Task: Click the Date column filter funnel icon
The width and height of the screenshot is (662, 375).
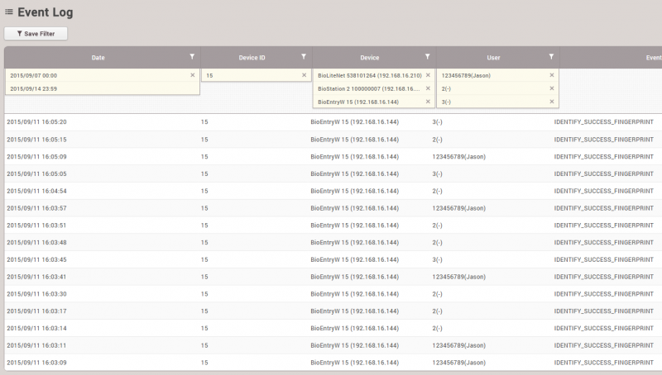Action: [x=192, y=57]
